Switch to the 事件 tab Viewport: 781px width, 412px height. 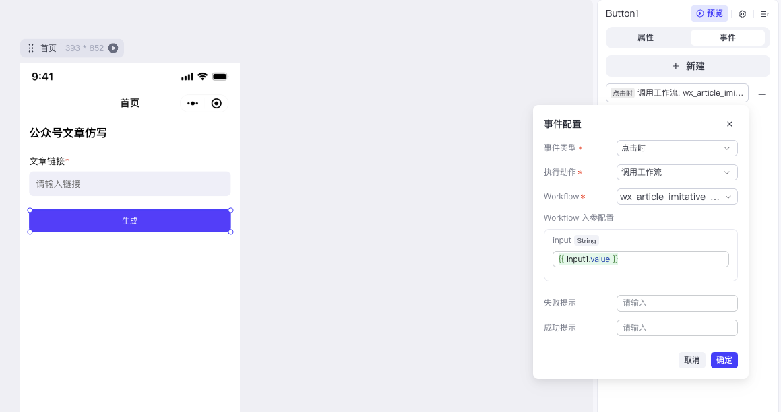[728, 38]
